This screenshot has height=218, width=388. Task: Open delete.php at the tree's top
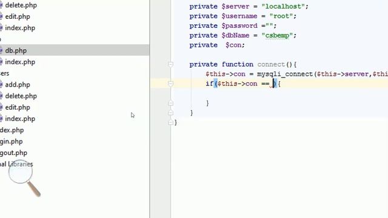pyautogui.click(x=21, y=5)
